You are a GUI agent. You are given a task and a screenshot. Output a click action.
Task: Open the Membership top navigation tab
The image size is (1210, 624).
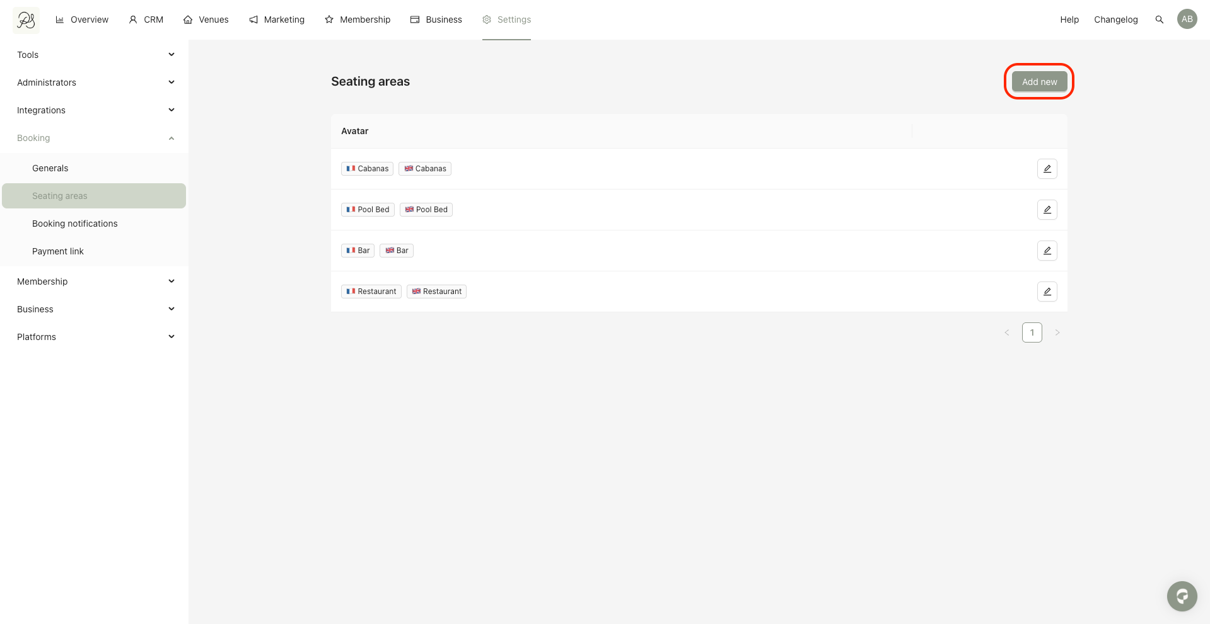[358, 20]
